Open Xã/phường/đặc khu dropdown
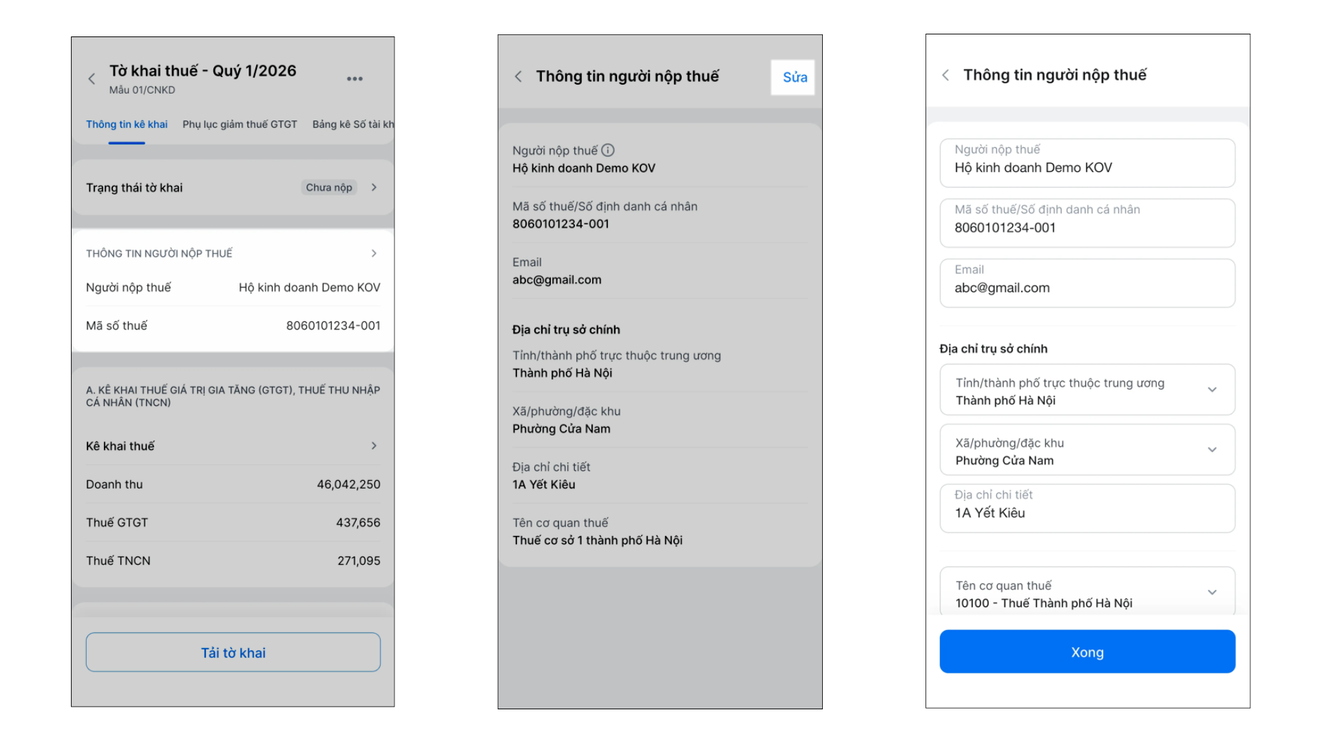This screenshot has width=1322, height=743. click(x=1087, y=449)
